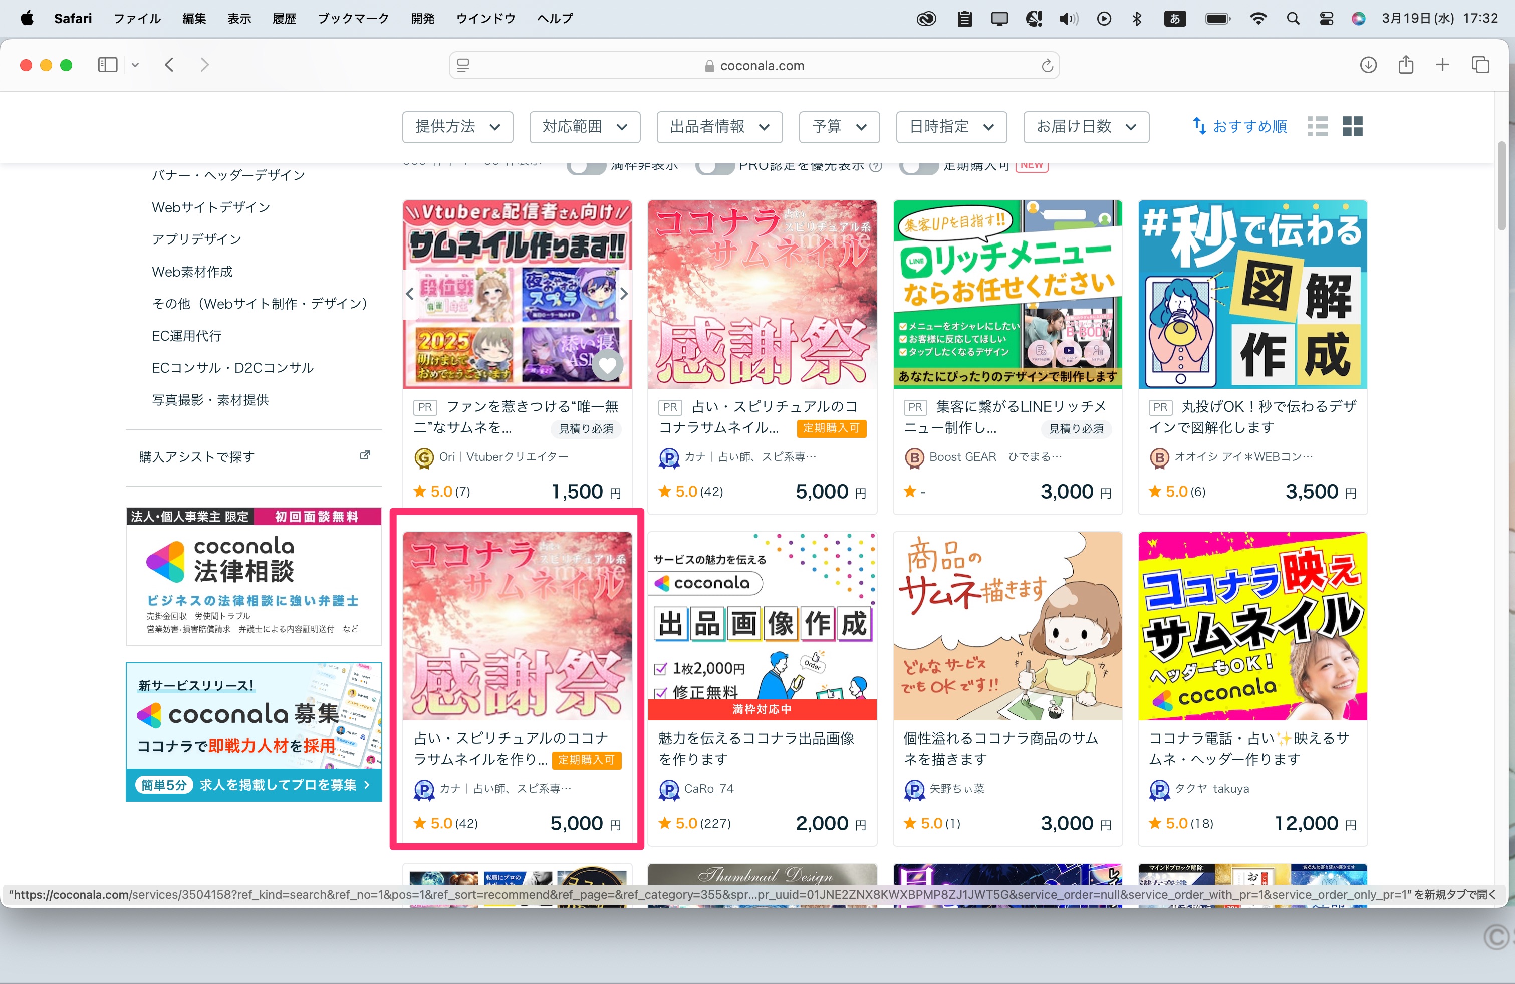This screenshot has width=1515, height=984.
Task: Show the tab overview icon
Action: coord(1480,65)
